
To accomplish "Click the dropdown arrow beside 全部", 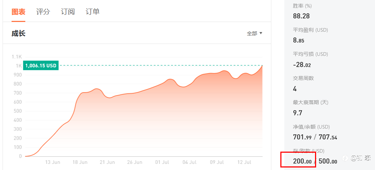I will coord(261,33).
